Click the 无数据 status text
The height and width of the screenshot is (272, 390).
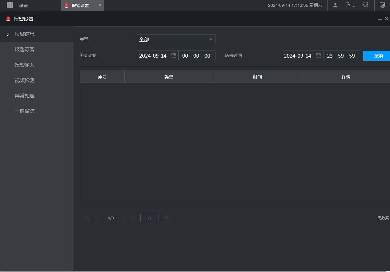[383, 218]
